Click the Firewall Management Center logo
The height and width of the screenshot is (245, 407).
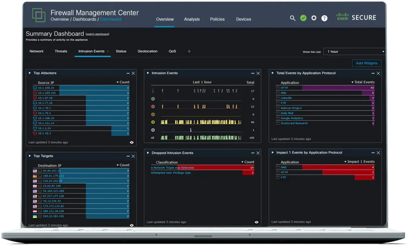39,15
